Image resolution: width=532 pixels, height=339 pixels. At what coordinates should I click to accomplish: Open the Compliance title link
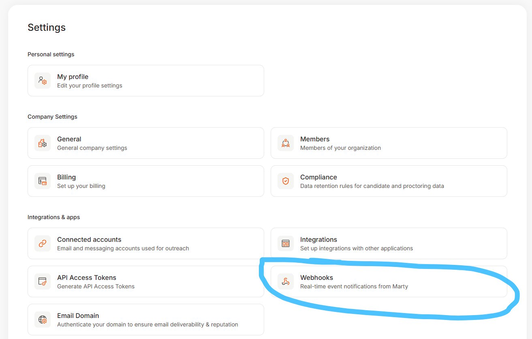tap(318, 177)
